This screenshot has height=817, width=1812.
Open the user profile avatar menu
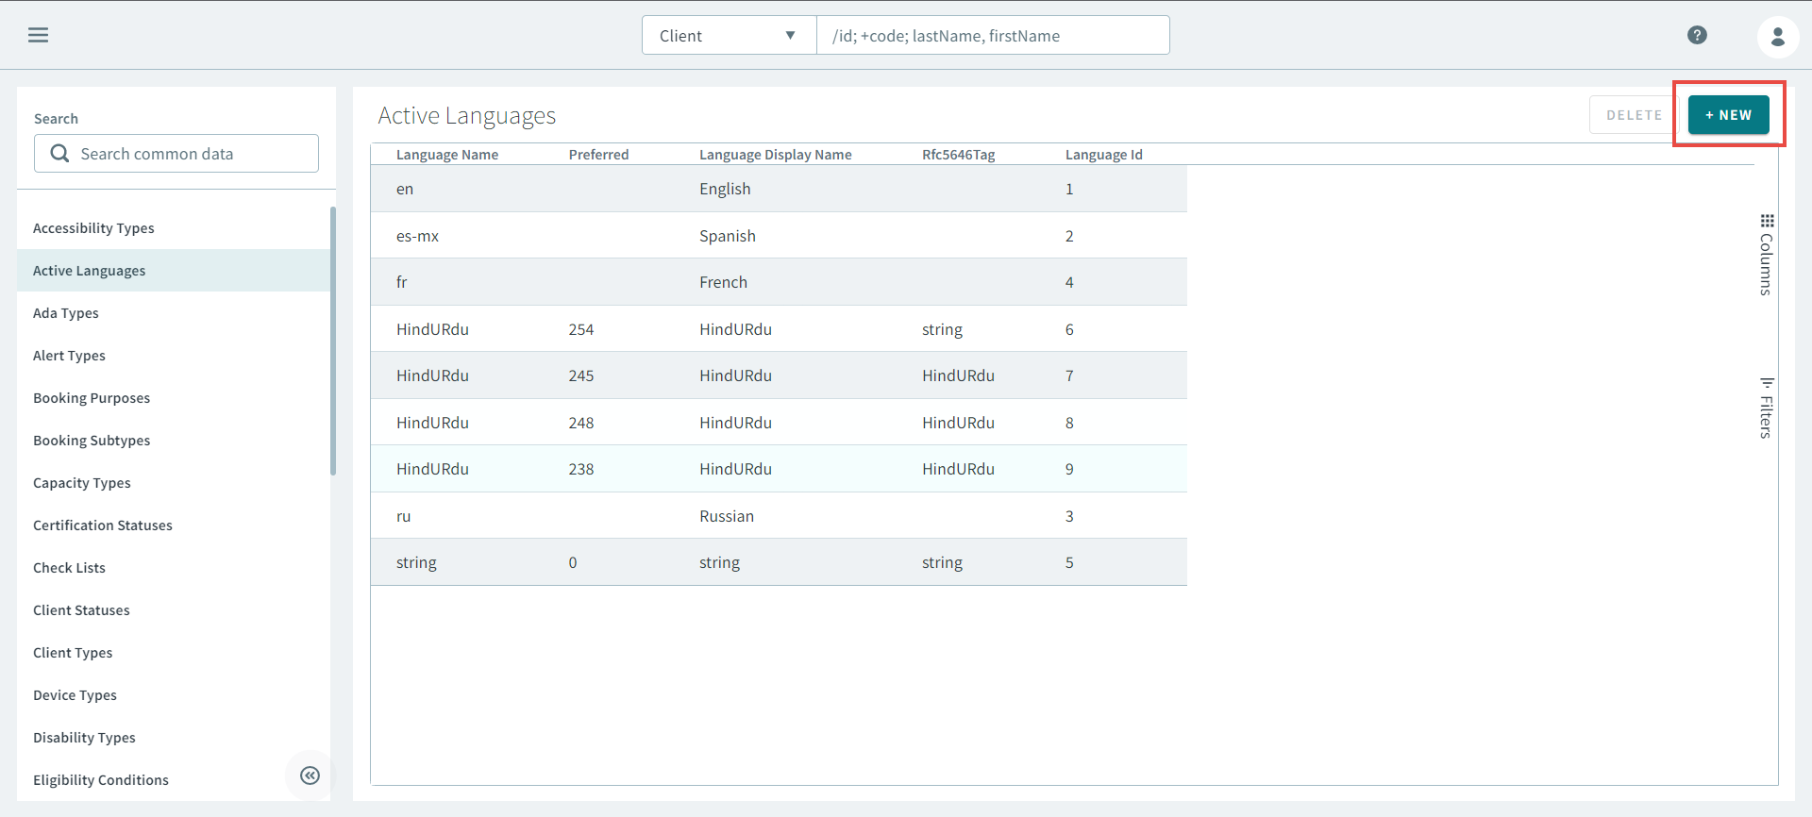tap(1777, 36)
